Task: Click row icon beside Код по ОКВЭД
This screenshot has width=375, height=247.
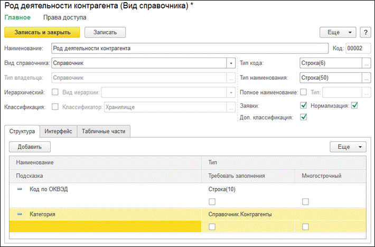Action: [20, 188]
